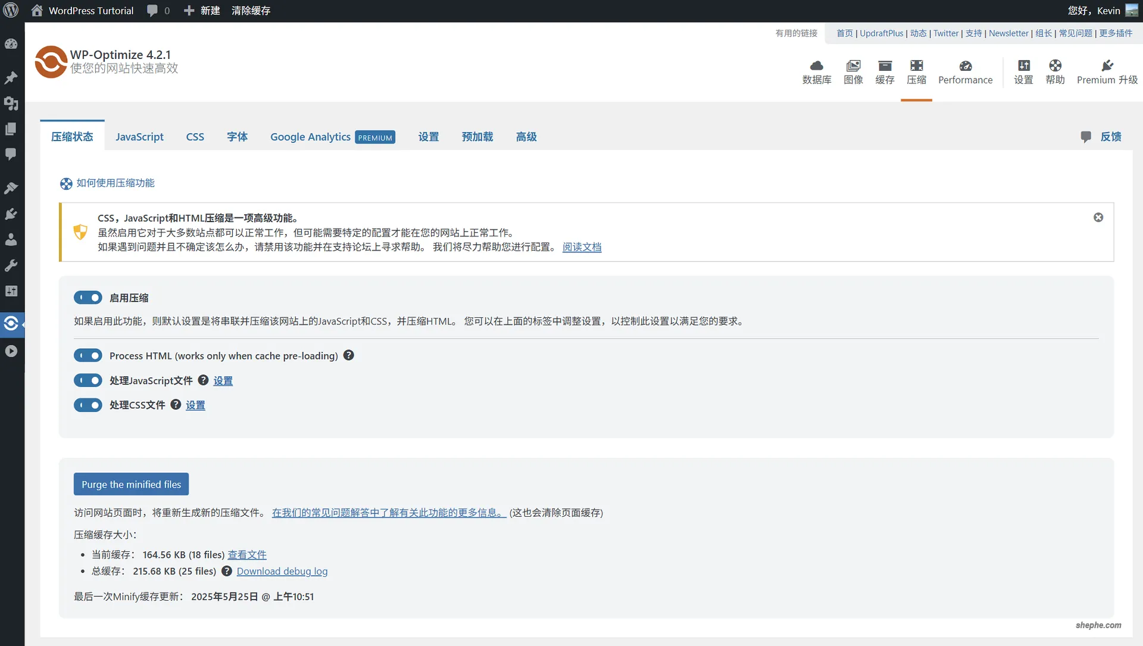
Task: Open the Download debug log link
Action: (282, 571)
